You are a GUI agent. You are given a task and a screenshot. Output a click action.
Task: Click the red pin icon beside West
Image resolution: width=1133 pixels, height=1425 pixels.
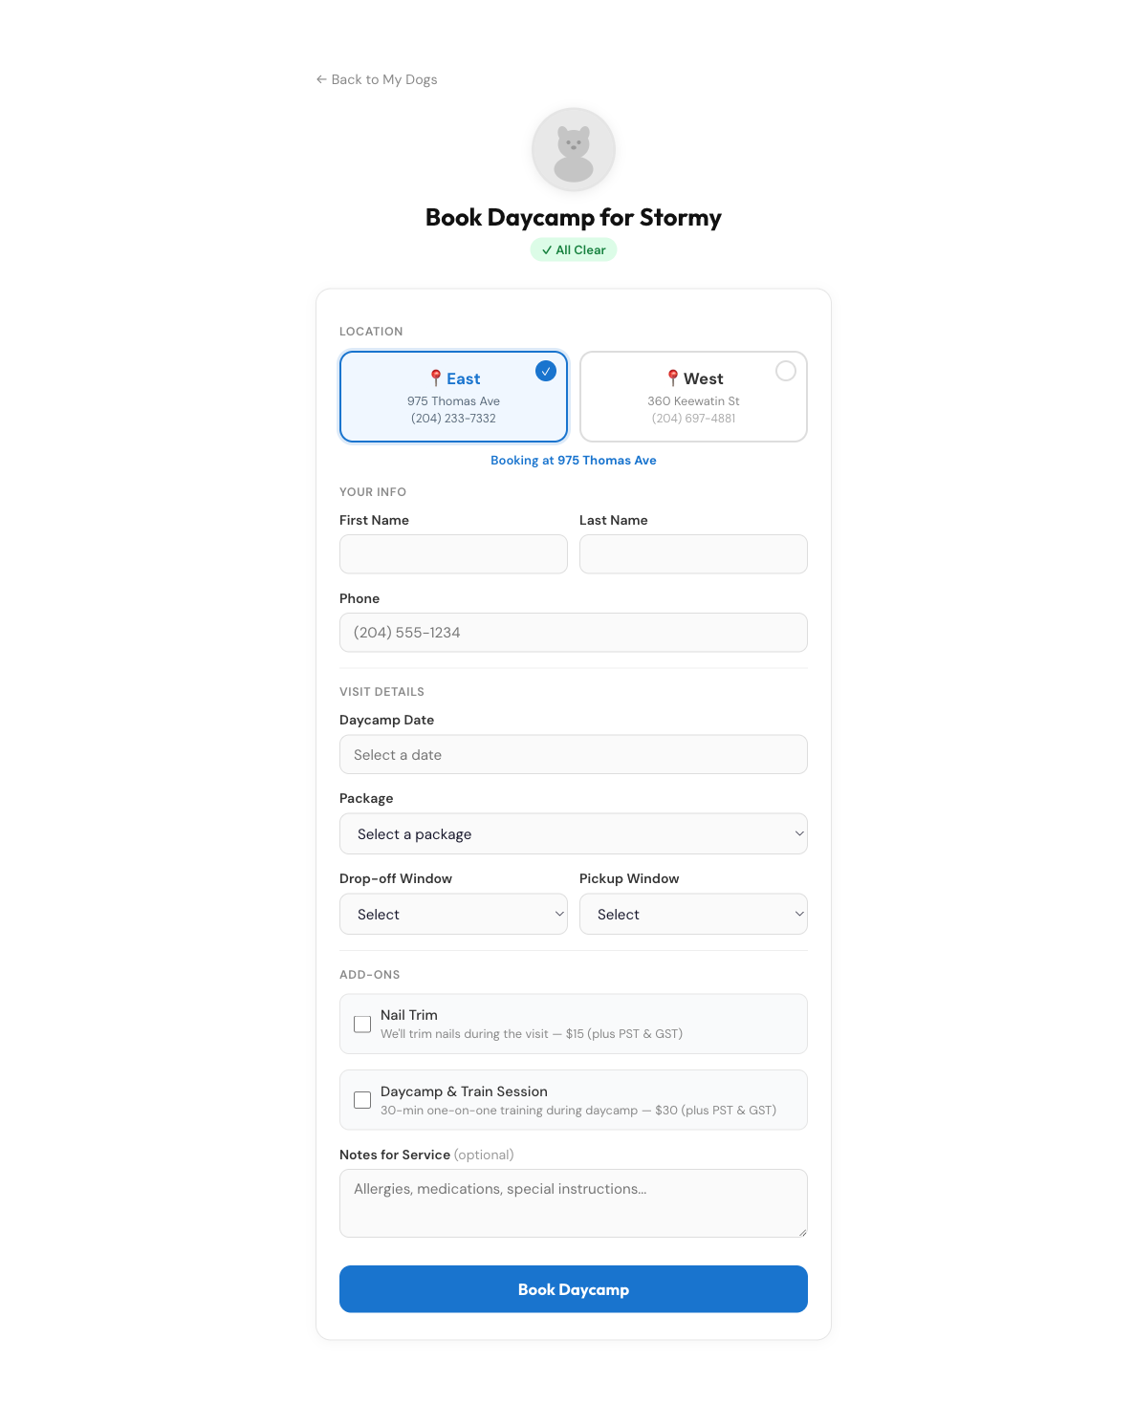click(x=673, y=378)
